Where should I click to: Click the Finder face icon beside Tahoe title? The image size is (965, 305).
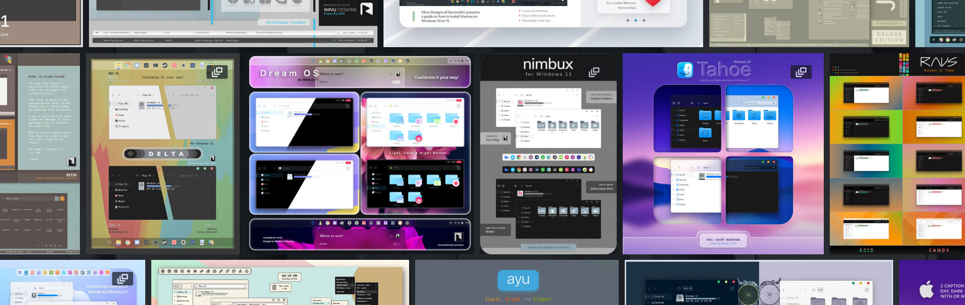click(685, 70)
